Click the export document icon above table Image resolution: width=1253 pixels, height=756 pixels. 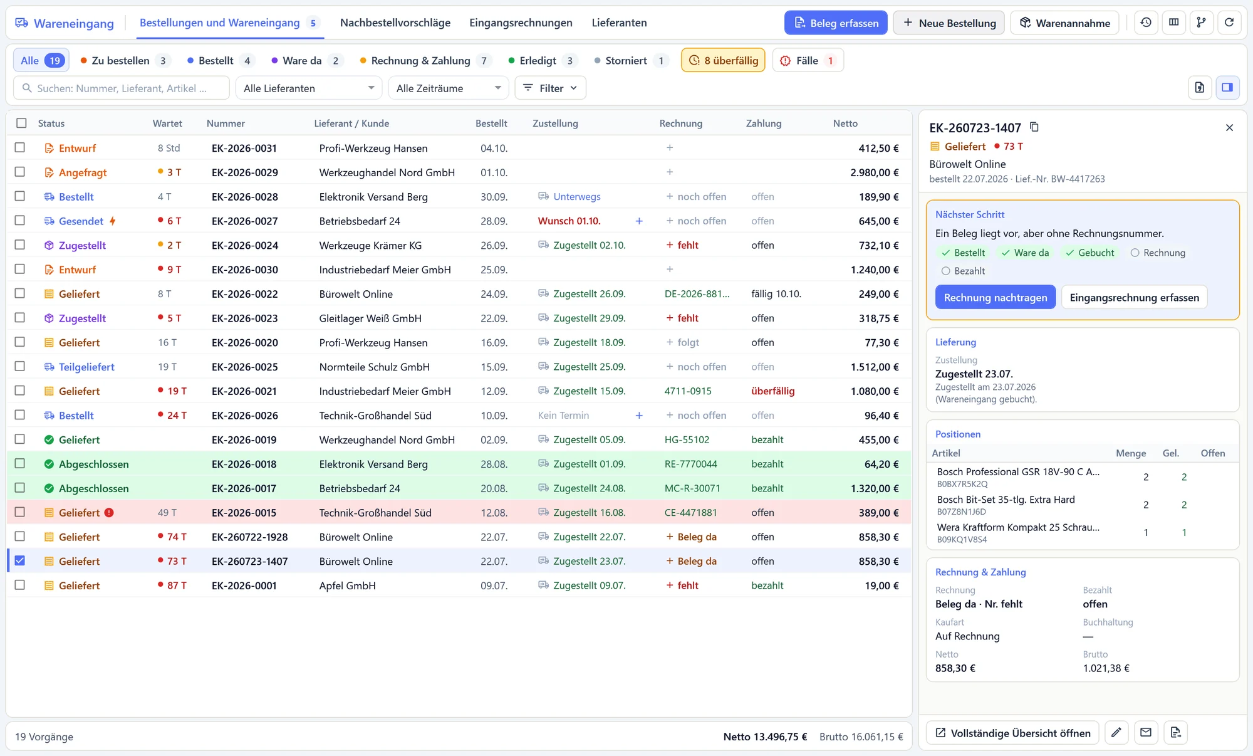(1199, 88)
